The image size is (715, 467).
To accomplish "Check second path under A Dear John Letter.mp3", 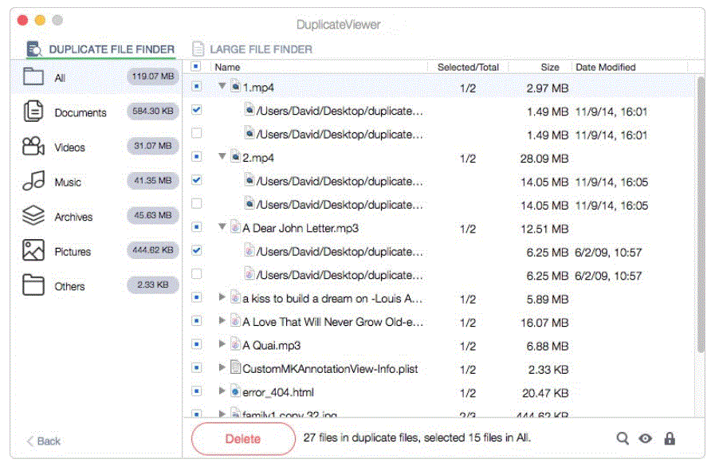I will [x=197, y=274].
